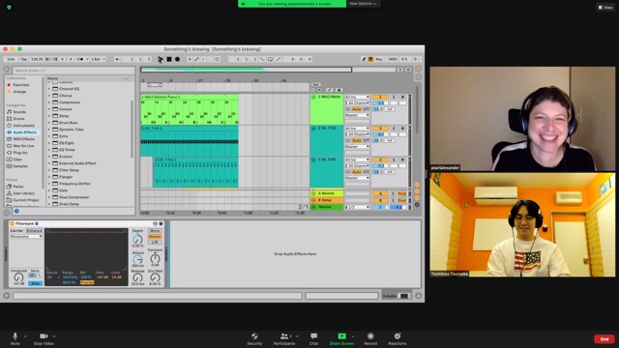This screenshot has width=619, height=348.
Task: Click the Ableton transport Stop button
Action: pyautogui.click(x=169, y=59)
